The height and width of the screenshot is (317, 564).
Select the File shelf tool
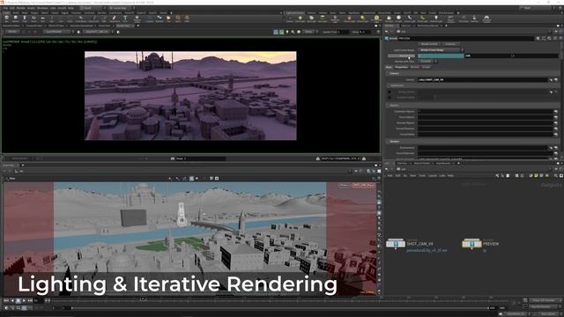(168, 18)
